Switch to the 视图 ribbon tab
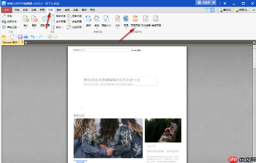This screenshot has width=256, height=163. [25, 10]
